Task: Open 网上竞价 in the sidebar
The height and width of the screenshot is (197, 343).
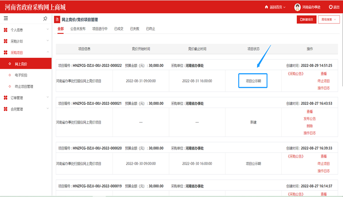Action: (x=26, y=64)
